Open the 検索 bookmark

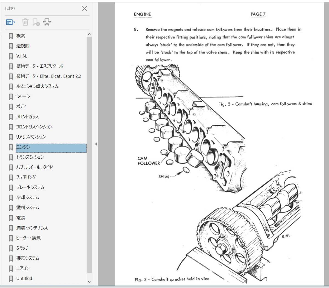[21, 36]
